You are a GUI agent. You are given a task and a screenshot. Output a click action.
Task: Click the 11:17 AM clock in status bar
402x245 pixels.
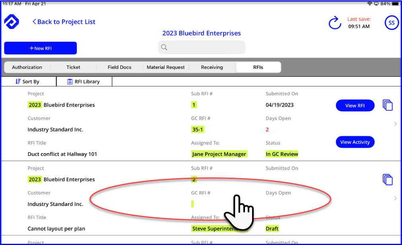[x=12, y=4]
